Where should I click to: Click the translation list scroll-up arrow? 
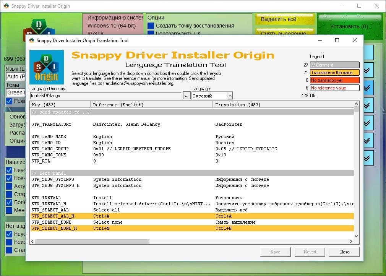(x=357, y=104)
